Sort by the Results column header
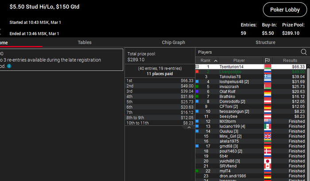The image size is (310, 181). point(290,60)
